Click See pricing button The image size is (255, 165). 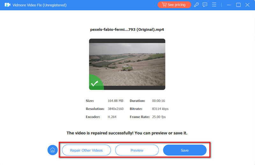pos(174,5)
